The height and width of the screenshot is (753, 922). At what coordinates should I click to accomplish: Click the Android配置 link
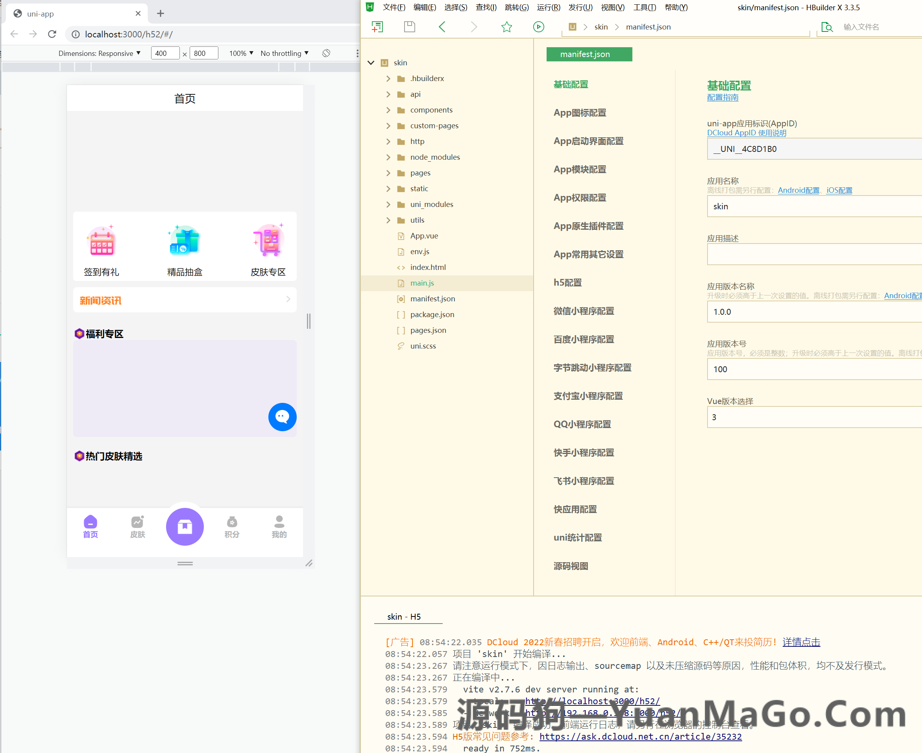click(798, 190)
